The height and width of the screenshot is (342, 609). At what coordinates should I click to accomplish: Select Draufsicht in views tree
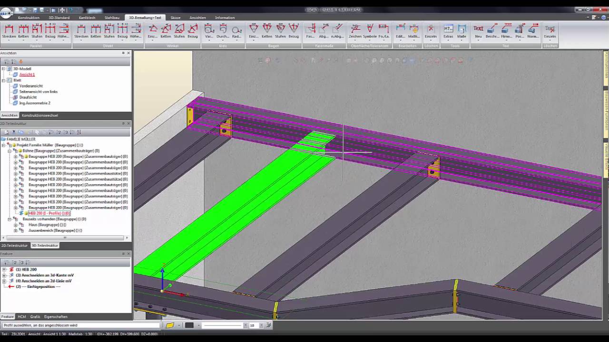[28, 97]
